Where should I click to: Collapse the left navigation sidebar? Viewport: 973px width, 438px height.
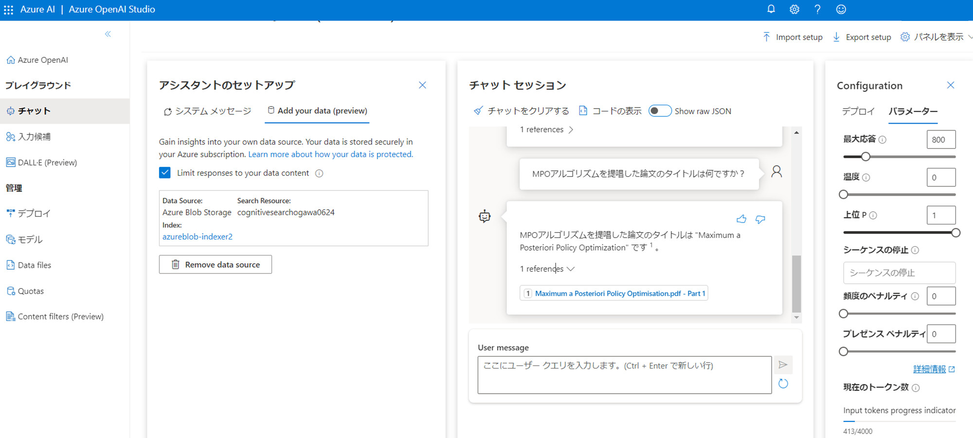click(108, 34)
